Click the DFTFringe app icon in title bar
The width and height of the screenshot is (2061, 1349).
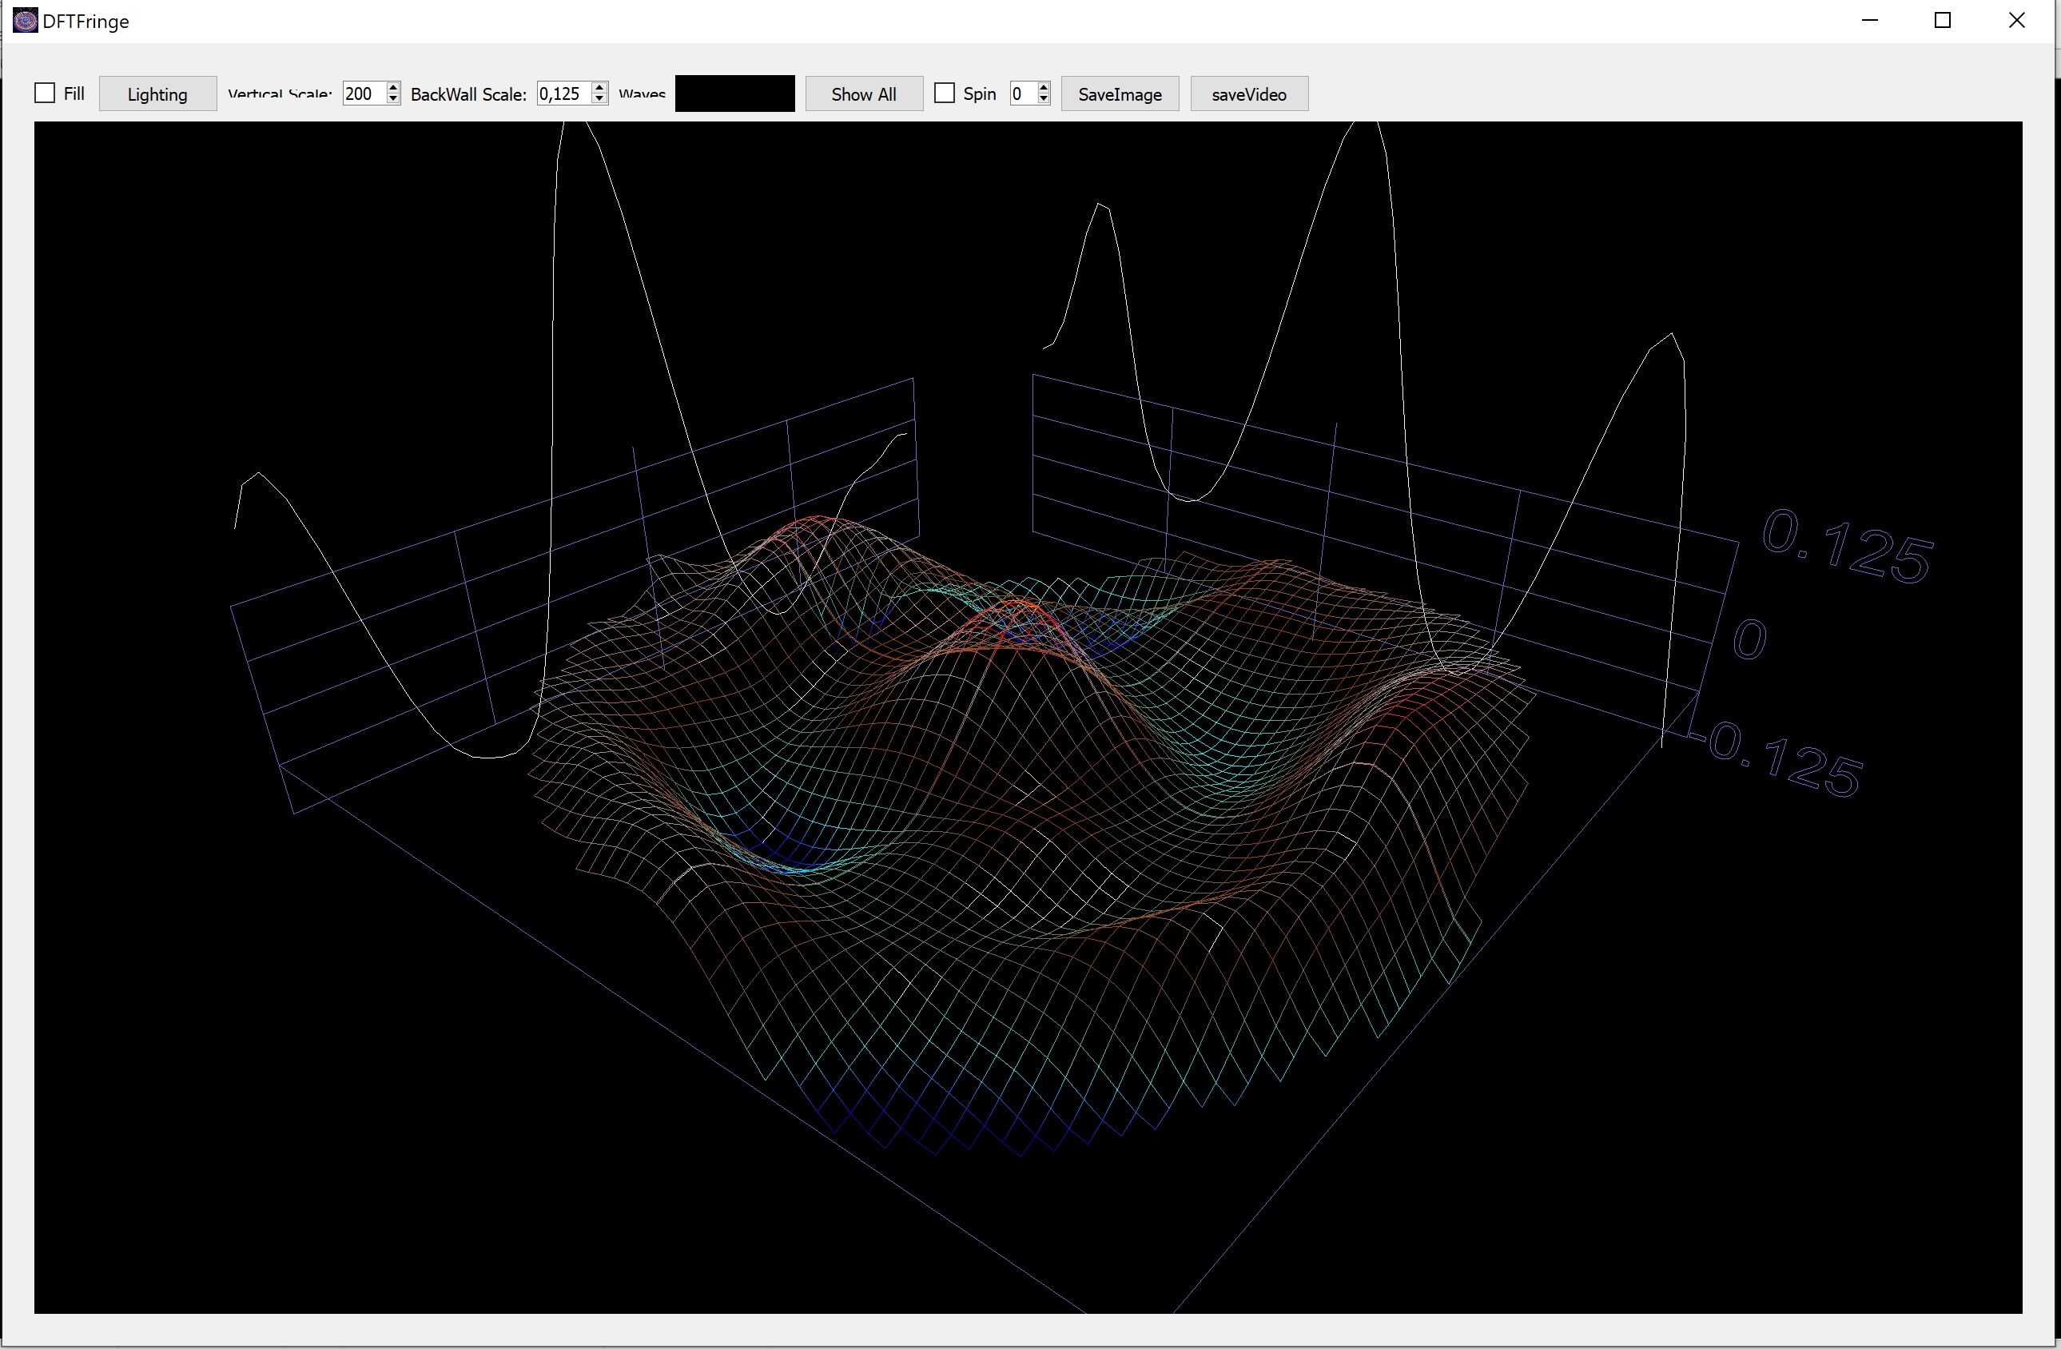pyautogui.click(x=25, y=21)
